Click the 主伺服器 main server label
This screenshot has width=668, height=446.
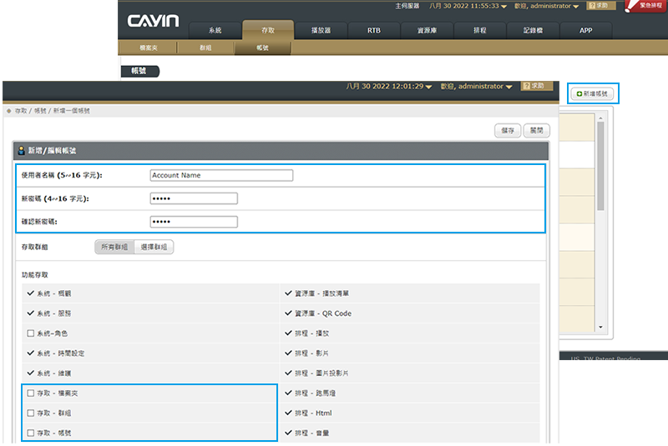407,6
